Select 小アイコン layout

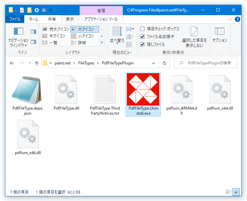(x=82, y=36)
